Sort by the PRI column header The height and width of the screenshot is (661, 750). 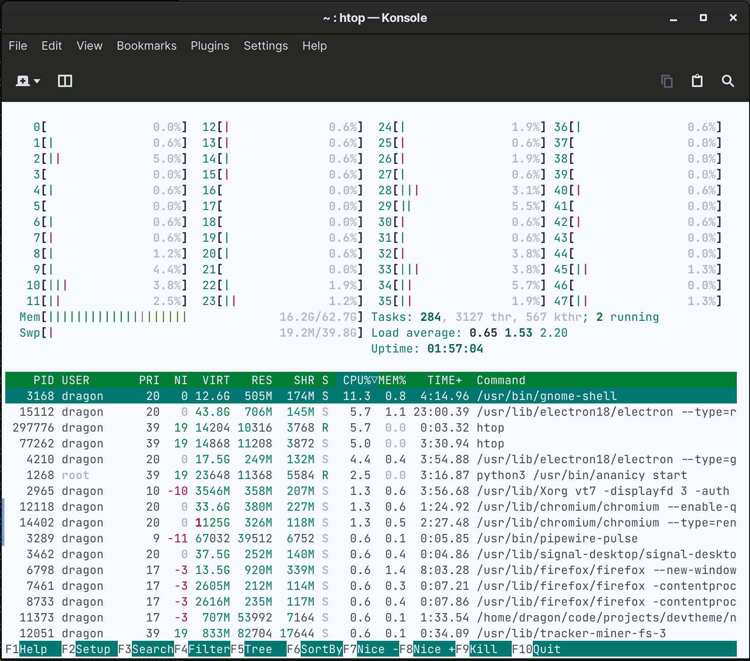click(149, 380)
